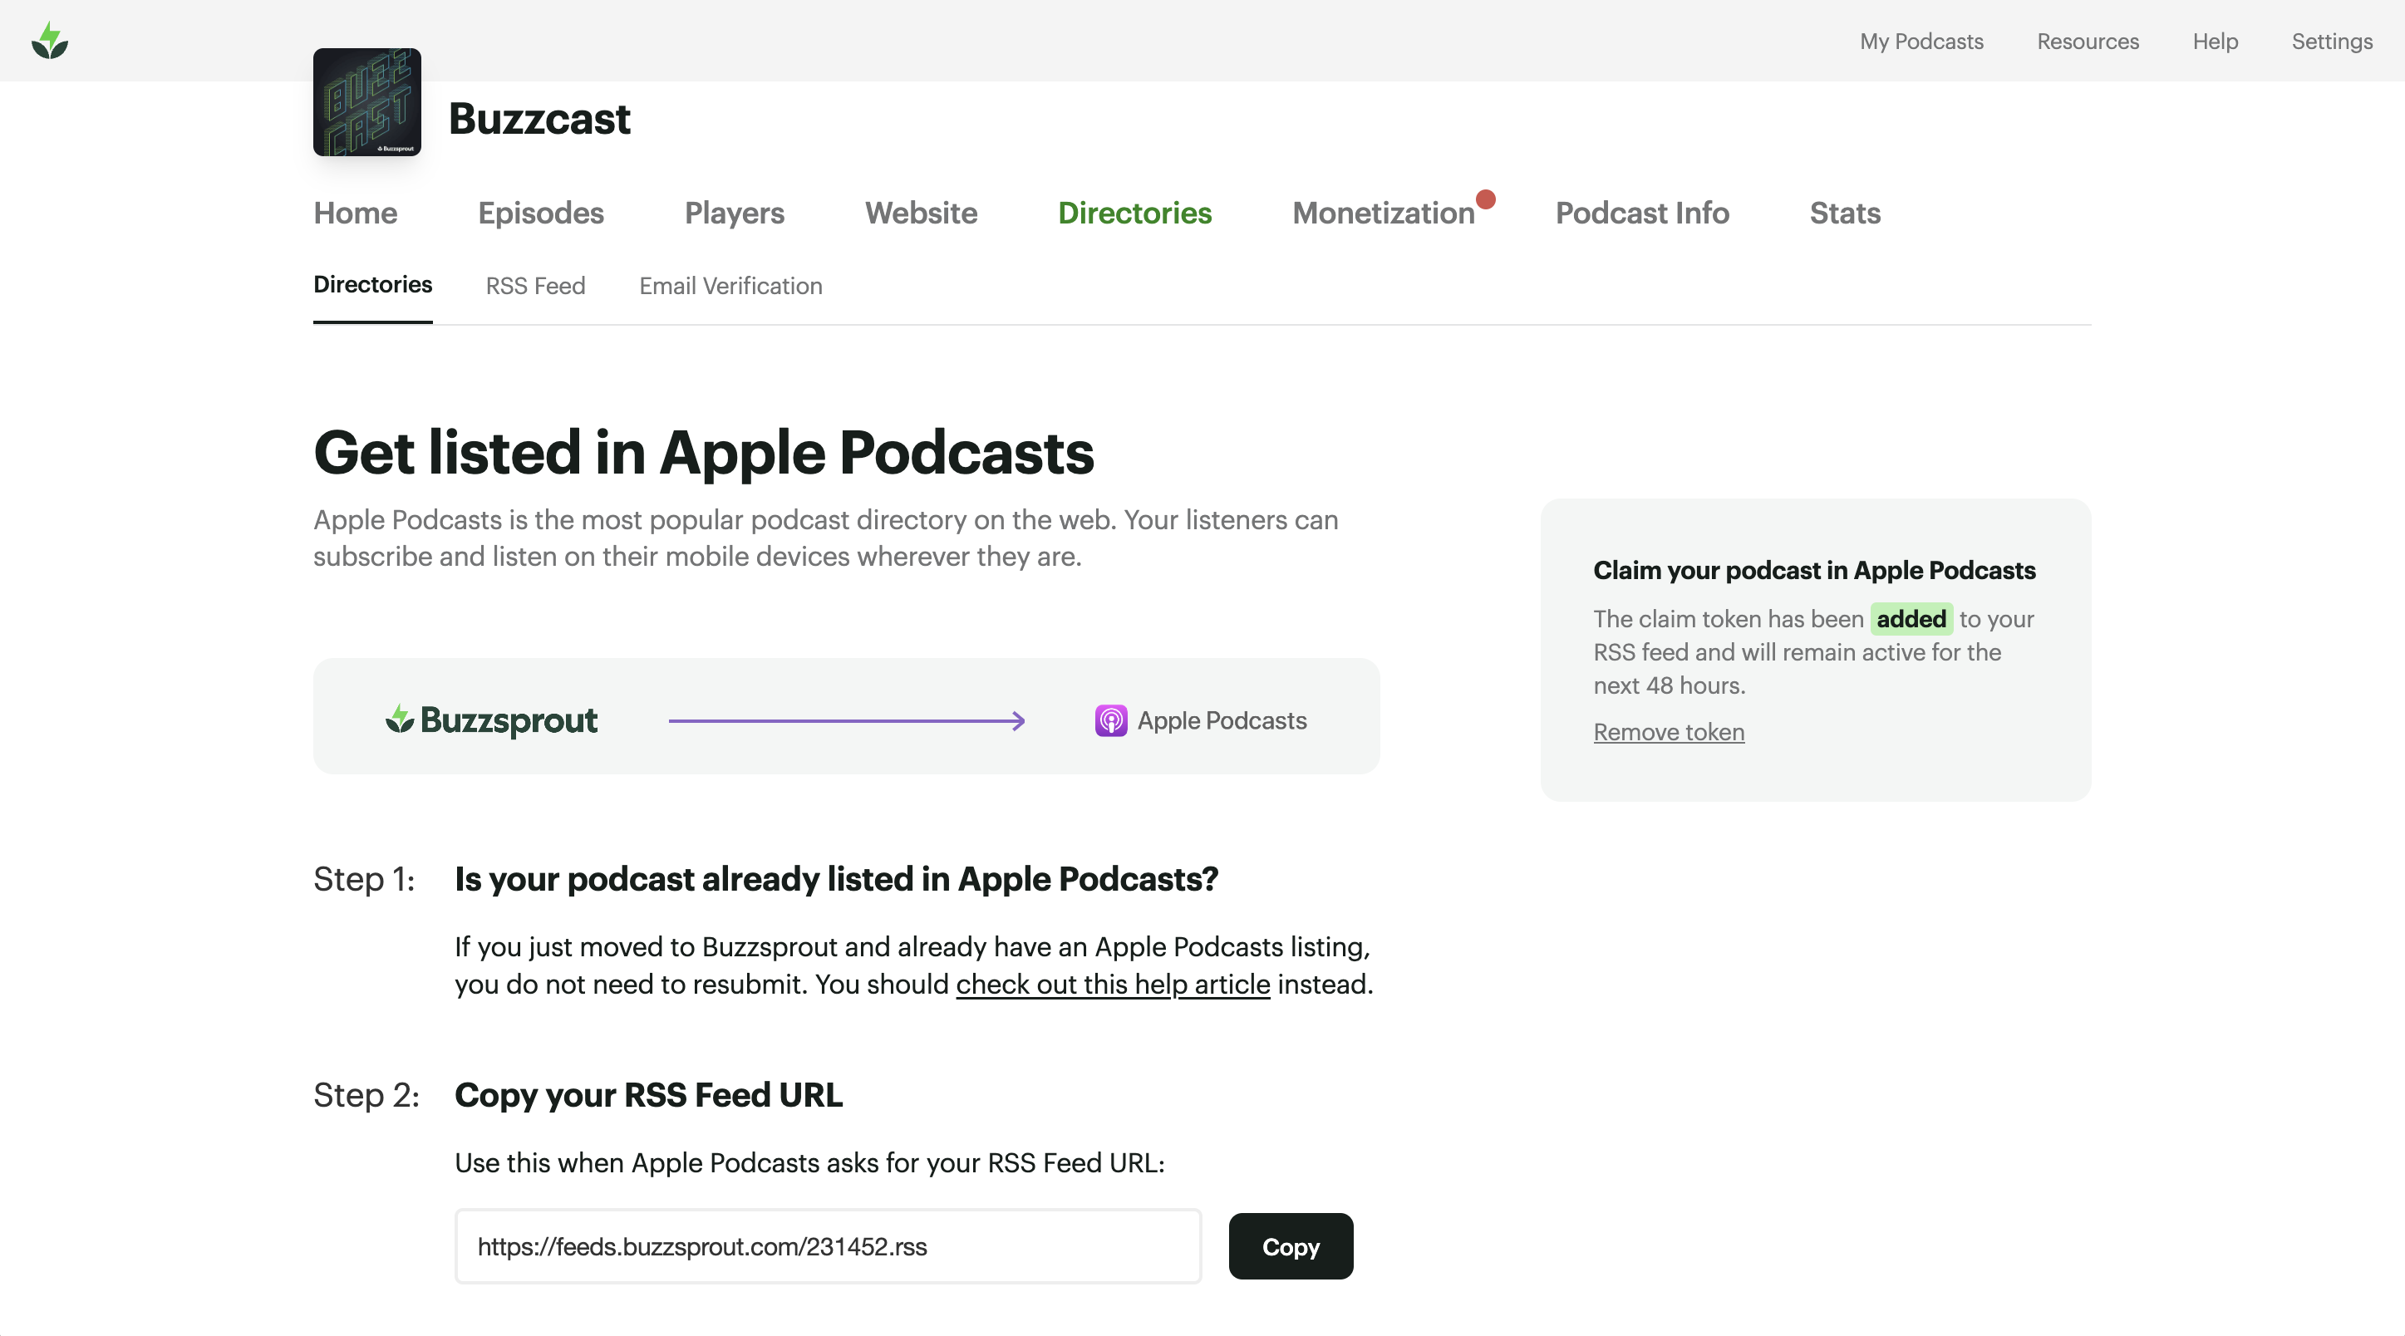Image resolution: width=2405 pixels, height=1336 pixels.
Task: Go to account Settings
Action: click(2331, 41)
